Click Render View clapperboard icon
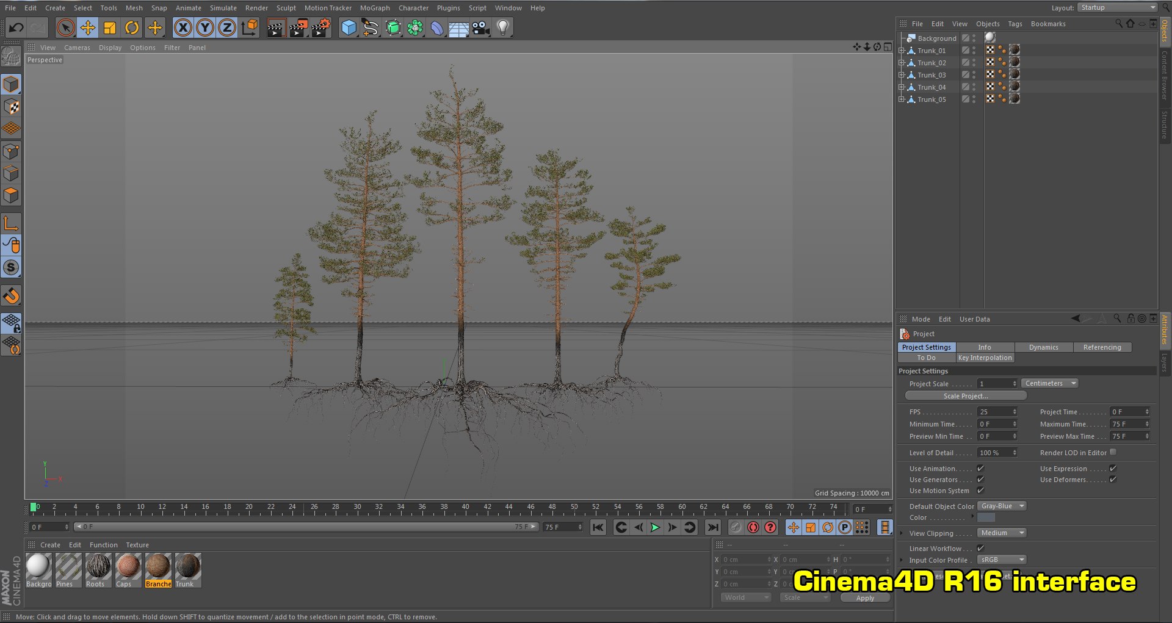The image size is (1172, 623). pyautogui.click(x=275, y=27)
